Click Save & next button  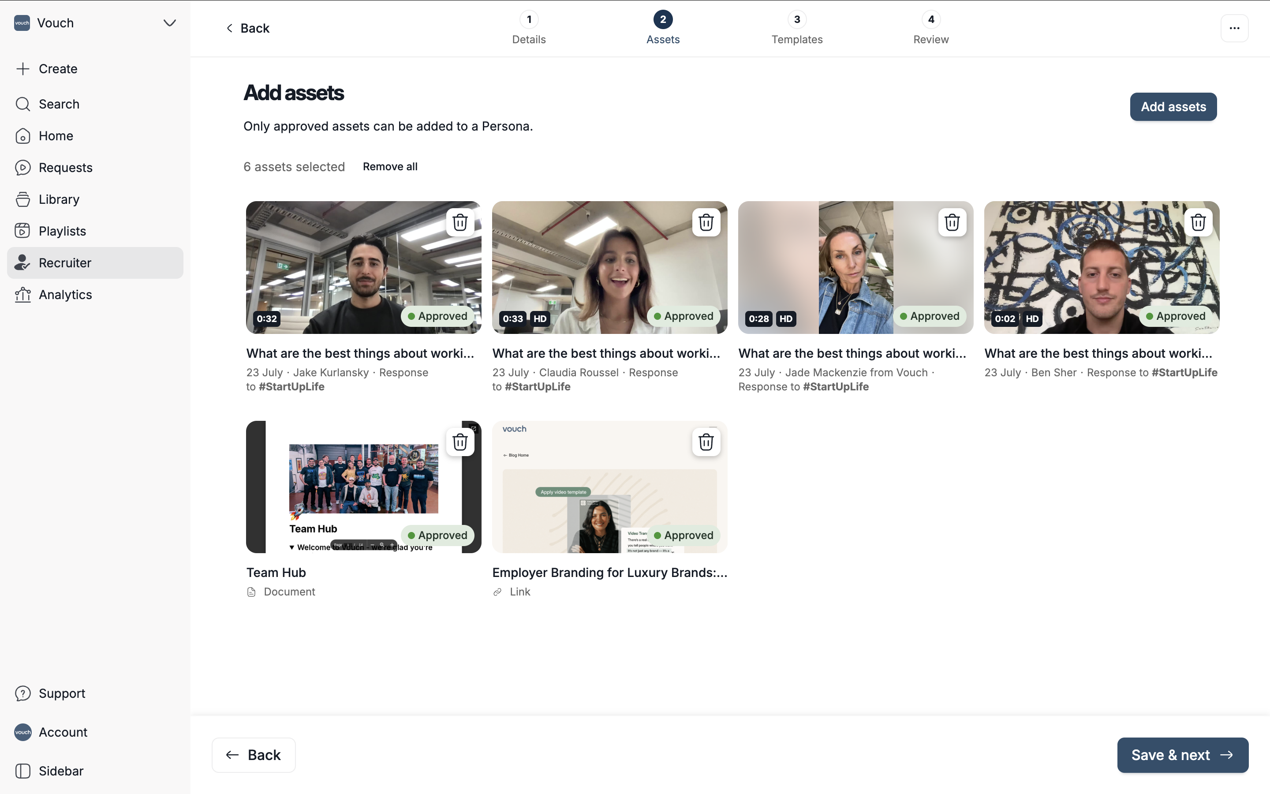pos(1182,755)
